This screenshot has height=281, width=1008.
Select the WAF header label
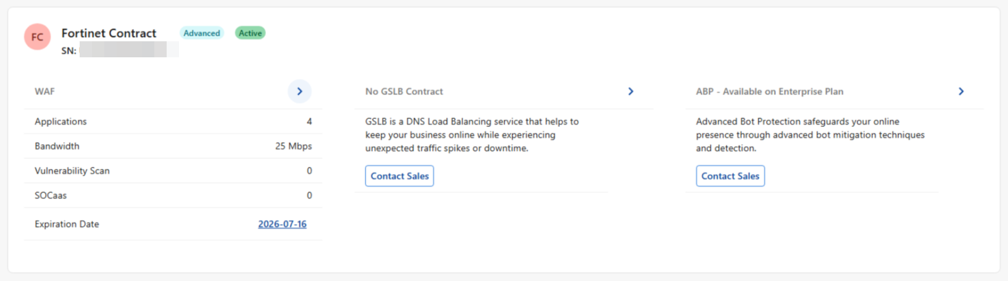click(44, 91)
